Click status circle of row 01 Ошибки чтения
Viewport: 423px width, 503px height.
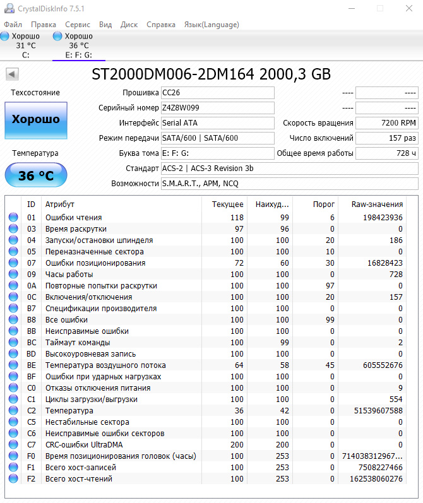click(13, 217)
